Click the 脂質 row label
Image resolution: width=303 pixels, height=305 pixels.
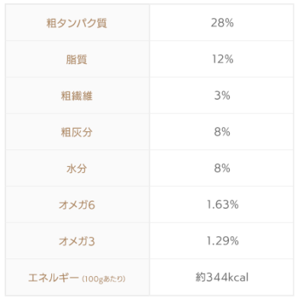click(x=77, y=59)
